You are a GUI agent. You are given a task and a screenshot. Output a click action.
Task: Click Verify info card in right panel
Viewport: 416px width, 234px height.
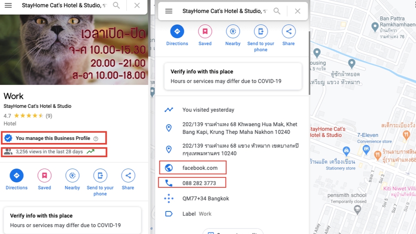[x=233, y=76]
